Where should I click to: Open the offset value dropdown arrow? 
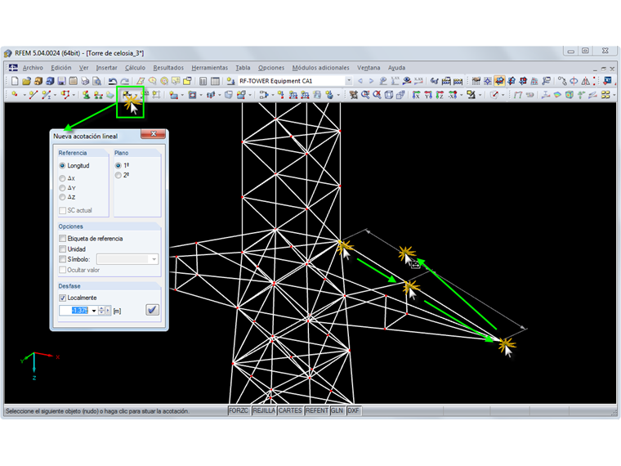[94, 311]
